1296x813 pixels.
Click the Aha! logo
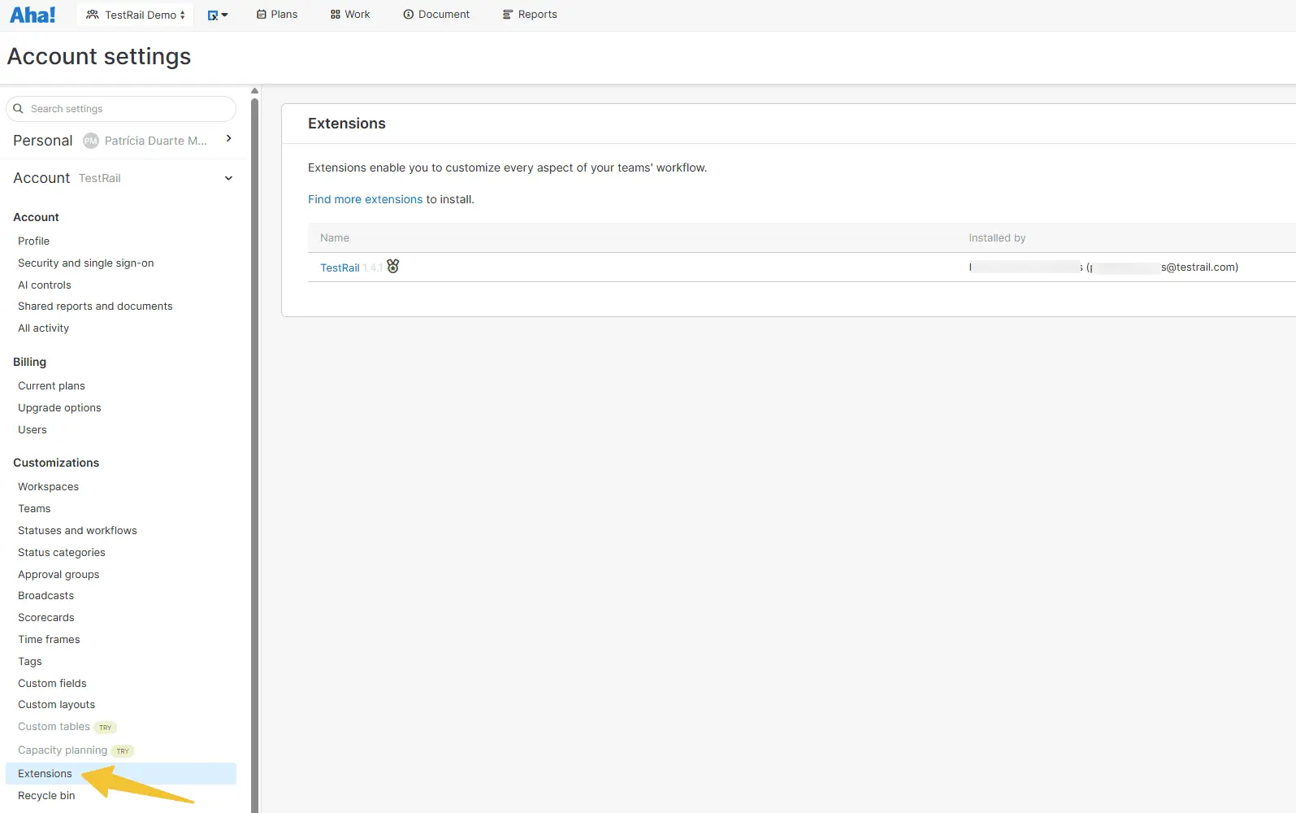[33, 15]
